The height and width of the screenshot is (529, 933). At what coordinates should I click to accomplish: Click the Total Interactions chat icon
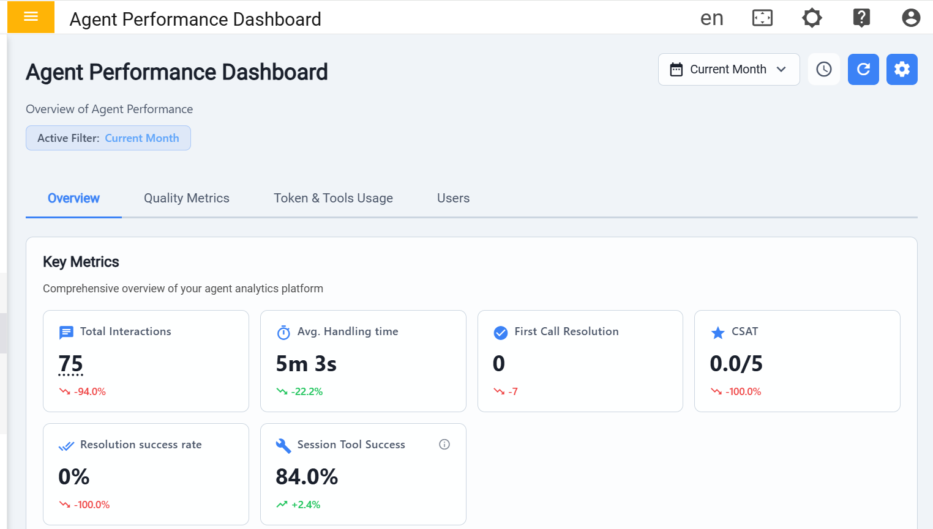point(66,332)
